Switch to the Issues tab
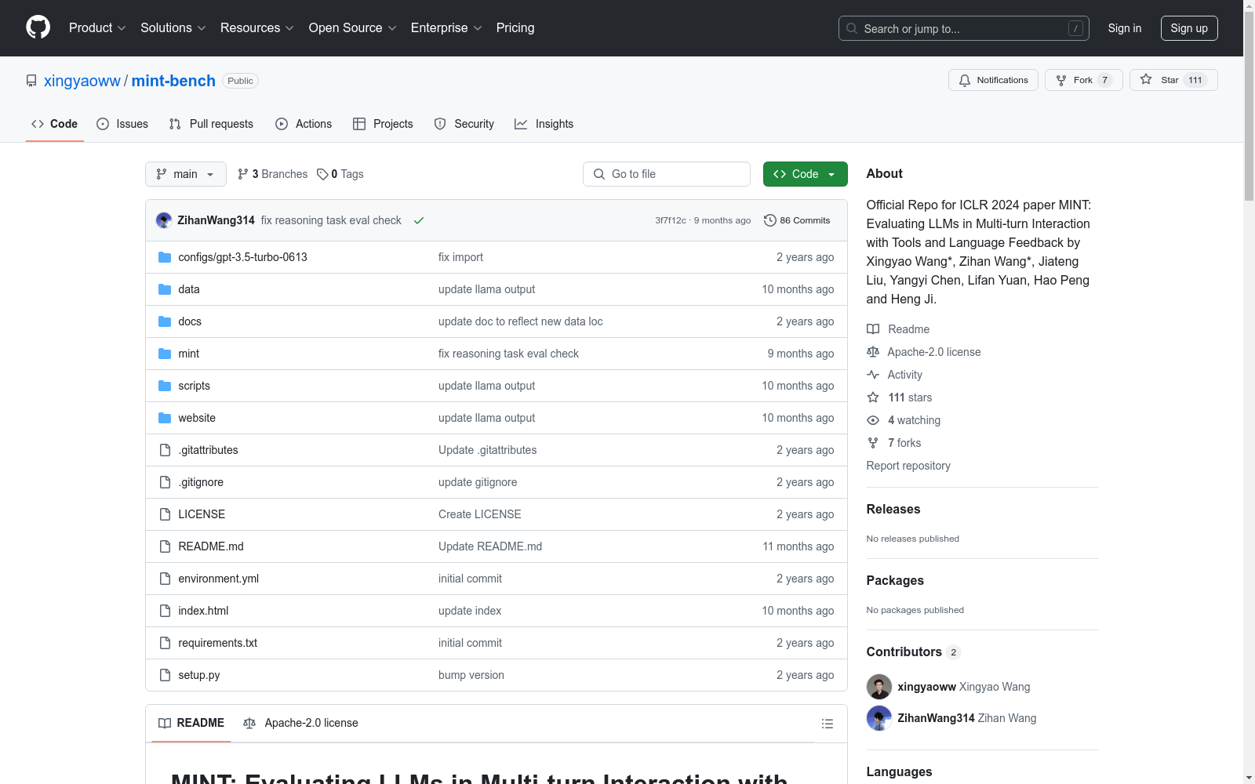The height and width of the screenshot is (784, 1255). point(122,124)
